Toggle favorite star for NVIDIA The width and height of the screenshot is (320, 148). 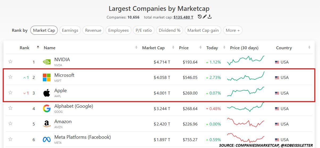click(x=10, y=62)
